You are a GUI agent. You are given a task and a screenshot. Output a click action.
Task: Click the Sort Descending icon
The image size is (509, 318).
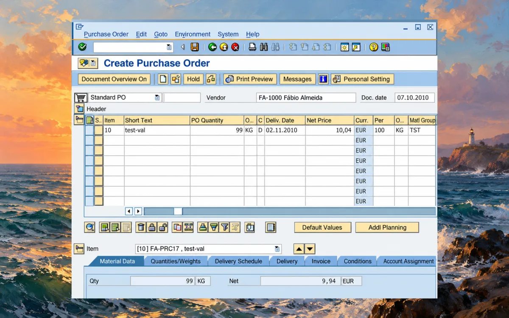[x=214, y=227]
